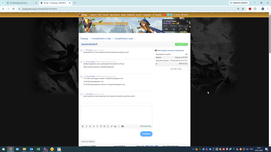Insert a hyperlink with the chain icon
The image size is (271, 152).
[x=112, y=126]
